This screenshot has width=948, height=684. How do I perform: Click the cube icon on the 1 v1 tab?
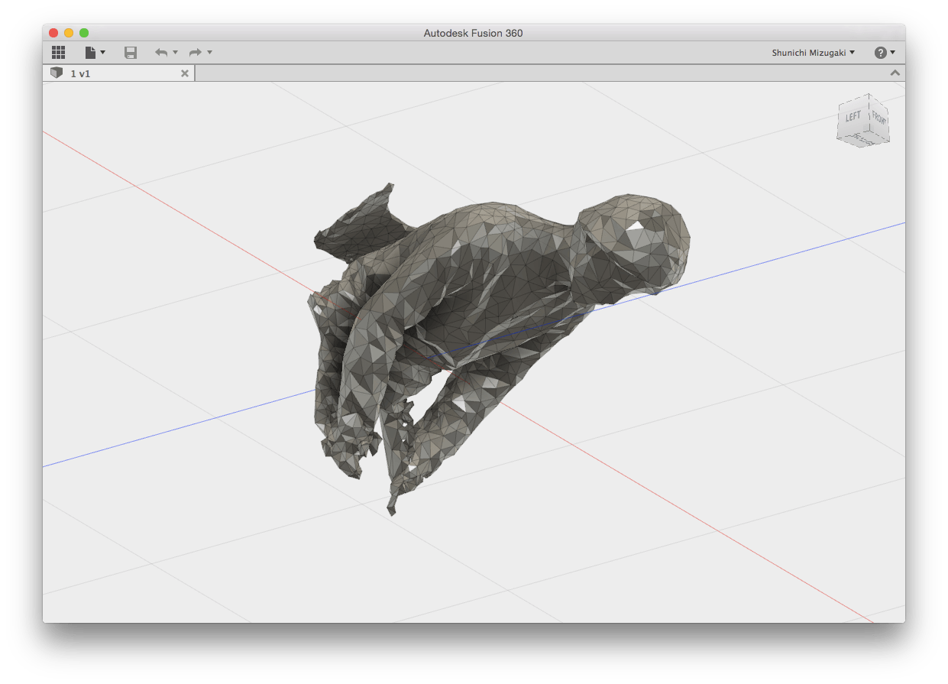[x=57, y=73]
